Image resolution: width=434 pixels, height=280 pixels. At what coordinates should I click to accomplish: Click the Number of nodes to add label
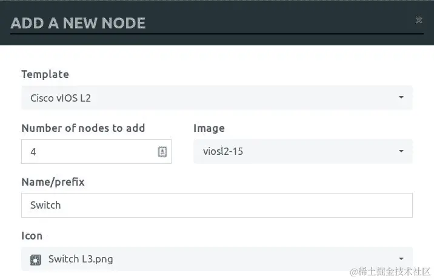click(83, 128)
